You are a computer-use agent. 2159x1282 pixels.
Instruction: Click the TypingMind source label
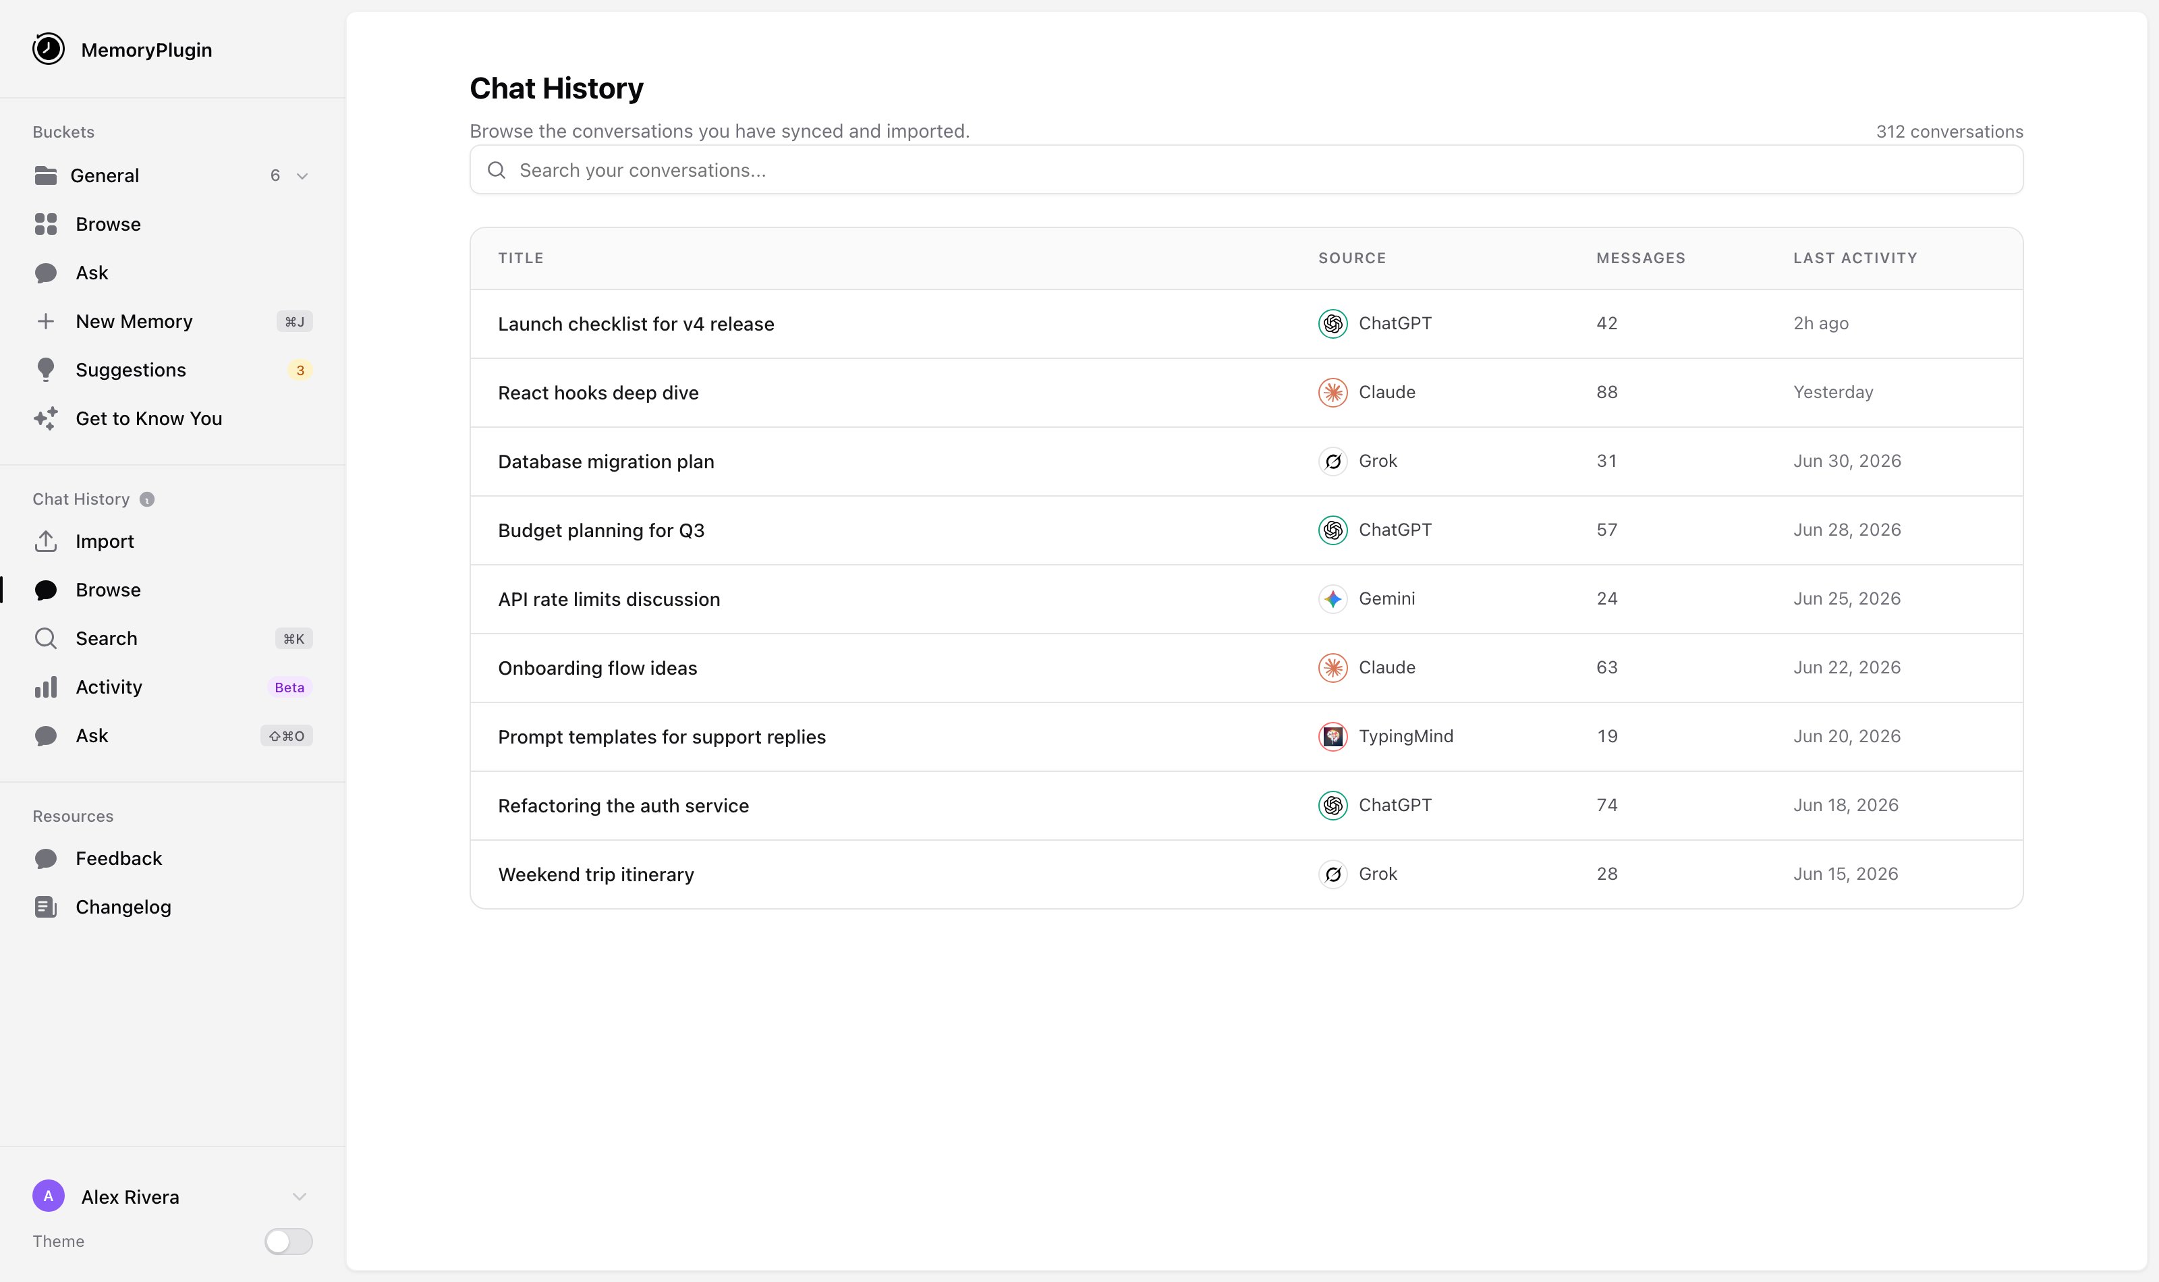[x=1405, y=736]
